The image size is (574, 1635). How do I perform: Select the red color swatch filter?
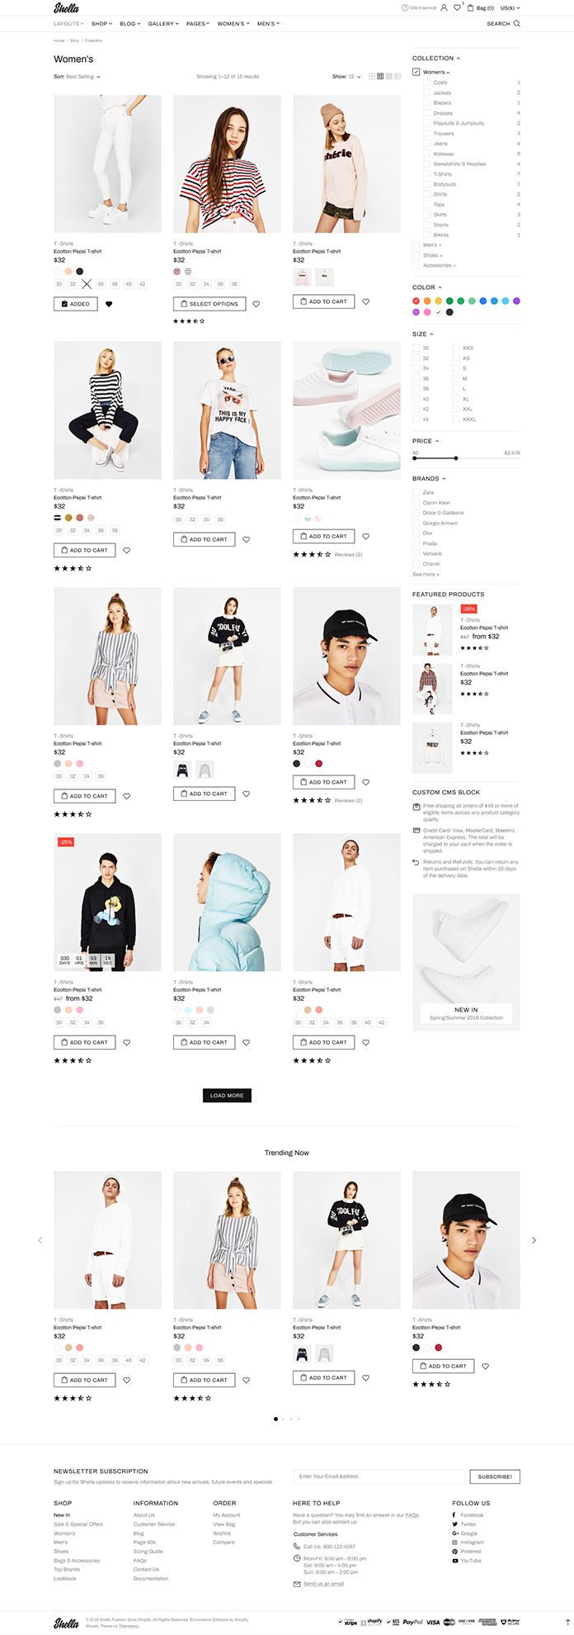(x=416, y=301)
